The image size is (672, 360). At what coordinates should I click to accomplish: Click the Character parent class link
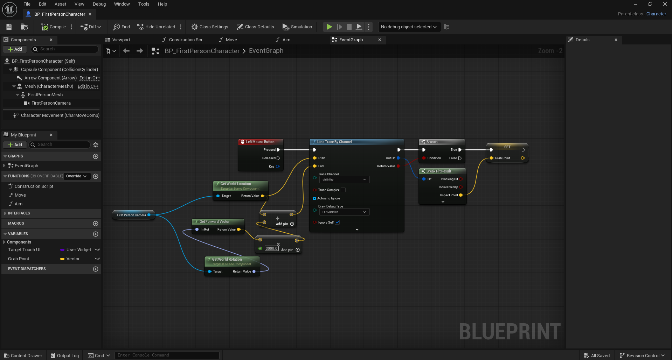(x=656, y=14)
